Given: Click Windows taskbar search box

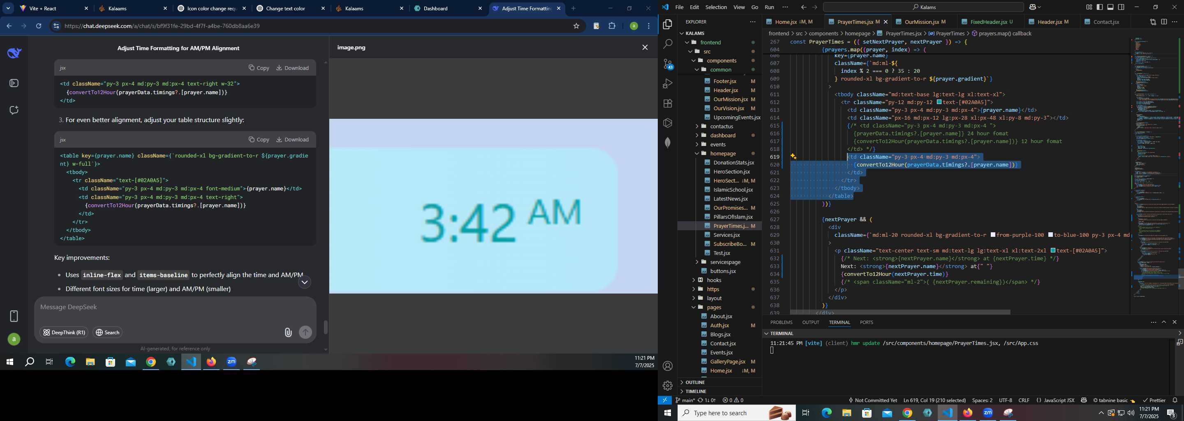Looking at the screenshot, I should (x=736, y=413).
